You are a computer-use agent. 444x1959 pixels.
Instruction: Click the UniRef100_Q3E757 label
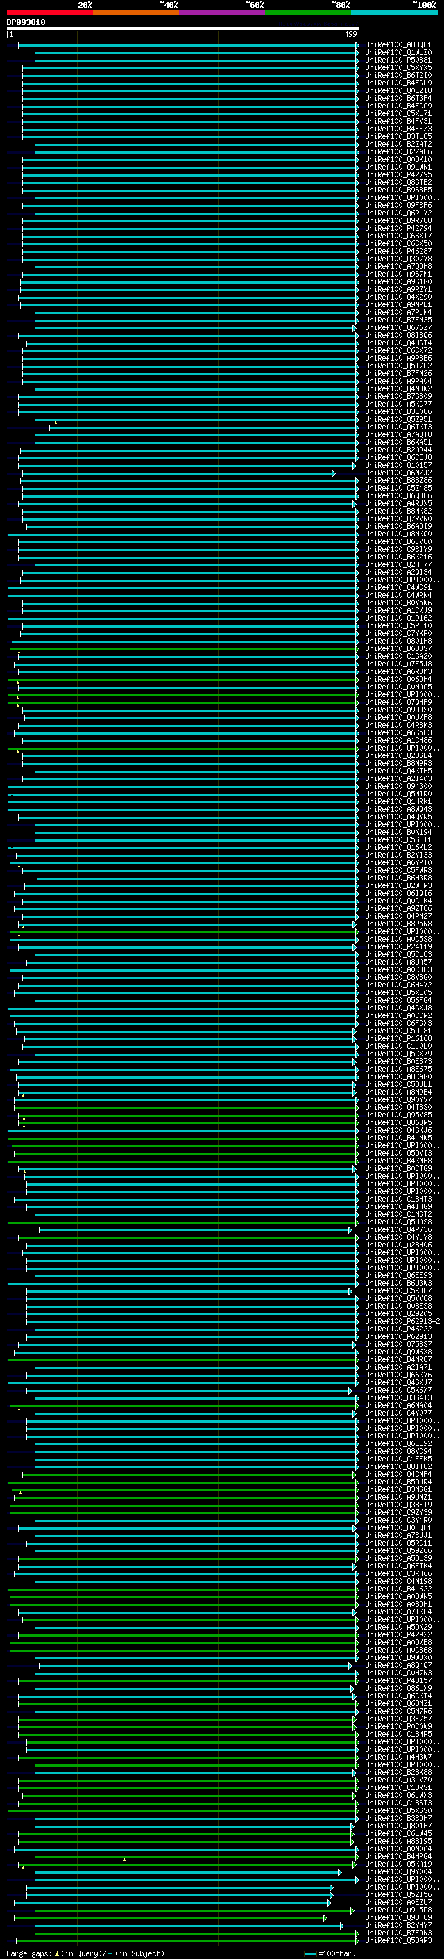(x=398, y=1719)
